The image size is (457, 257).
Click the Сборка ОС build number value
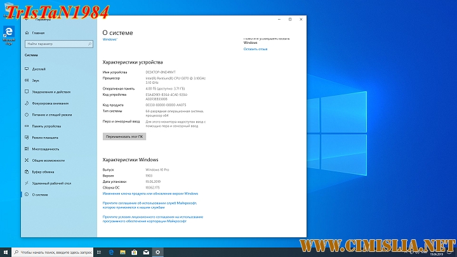[x=152, y=188]
